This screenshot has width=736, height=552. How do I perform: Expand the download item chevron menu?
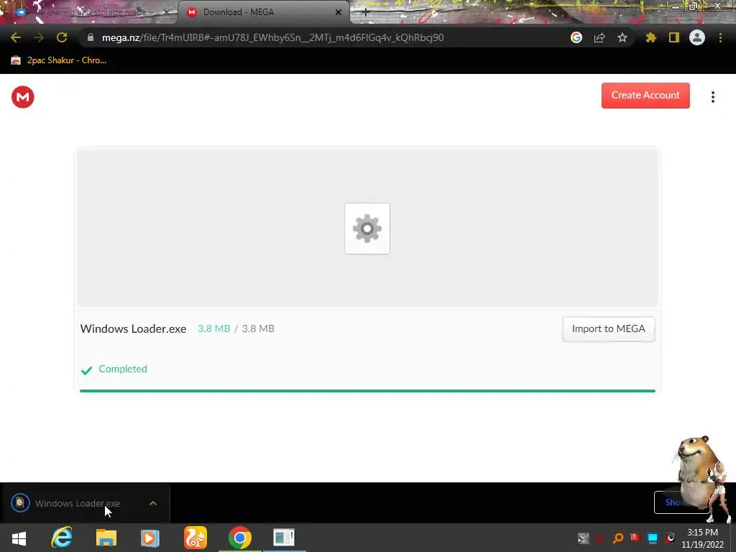[153, 503]
